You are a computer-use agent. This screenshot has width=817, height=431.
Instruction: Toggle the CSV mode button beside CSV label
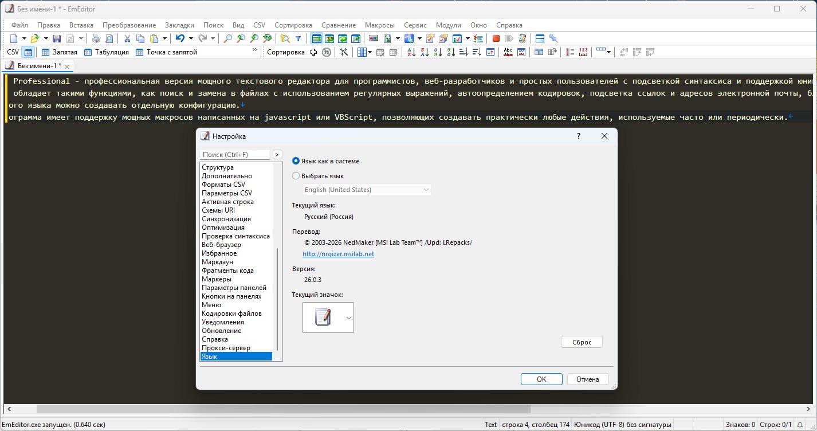(x=29, y=52)
